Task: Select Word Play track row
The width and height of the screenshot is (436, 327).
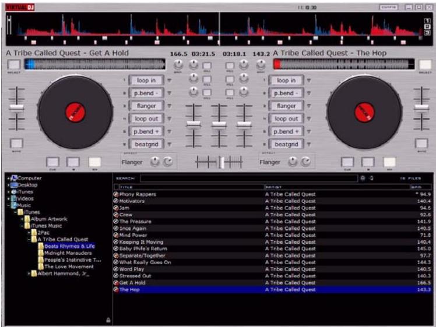Action: [x=272, y=269]
